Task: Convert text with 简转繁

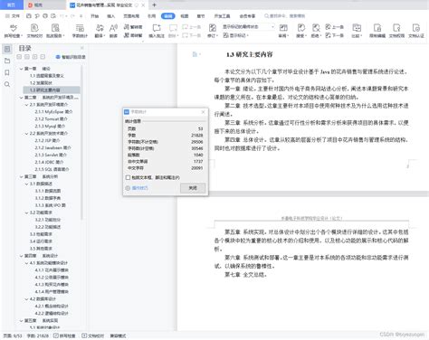Action: point(133,35)
